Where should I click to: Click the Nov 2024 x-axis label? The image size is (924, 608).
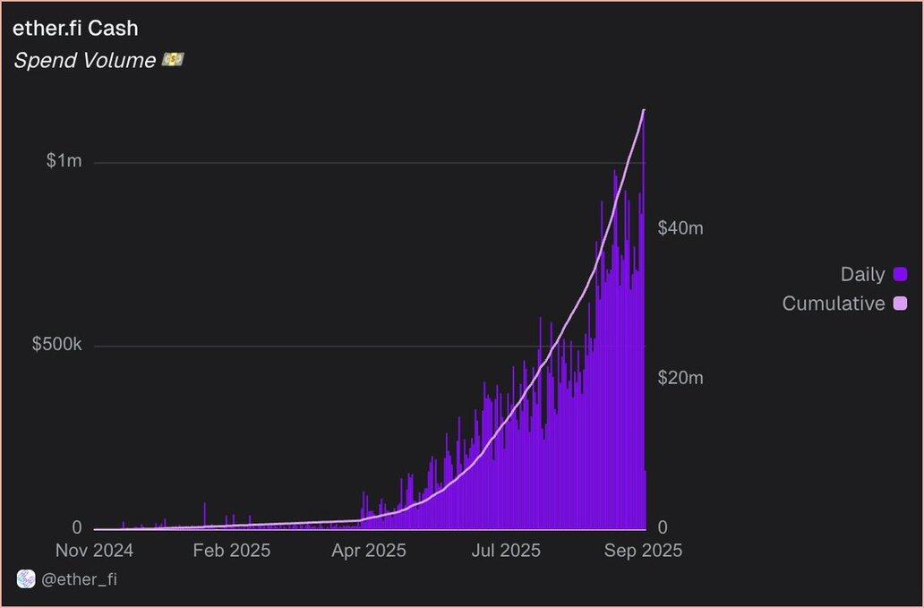[94, 551]
